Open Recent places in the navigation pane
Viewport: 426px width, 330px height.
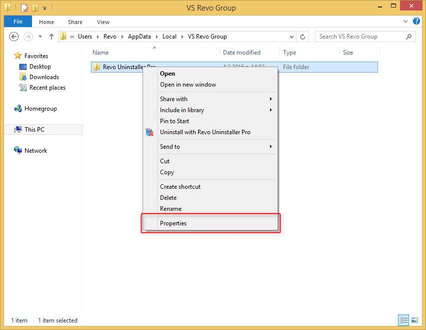click(x=47, y=88)
